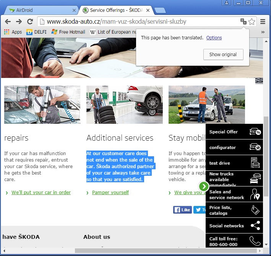271x256 pixels.
Task: Maximize the Chrome window
Action: (248, 3)
